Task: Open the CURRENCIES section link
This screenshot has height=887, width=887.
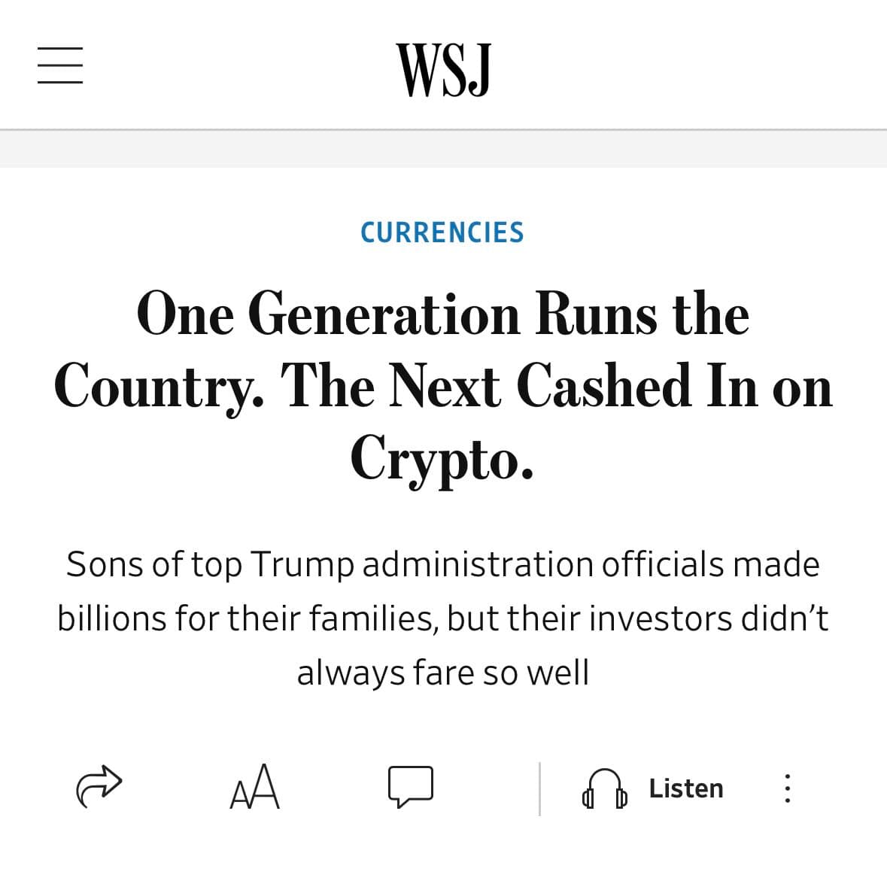Action: point(442,232)
